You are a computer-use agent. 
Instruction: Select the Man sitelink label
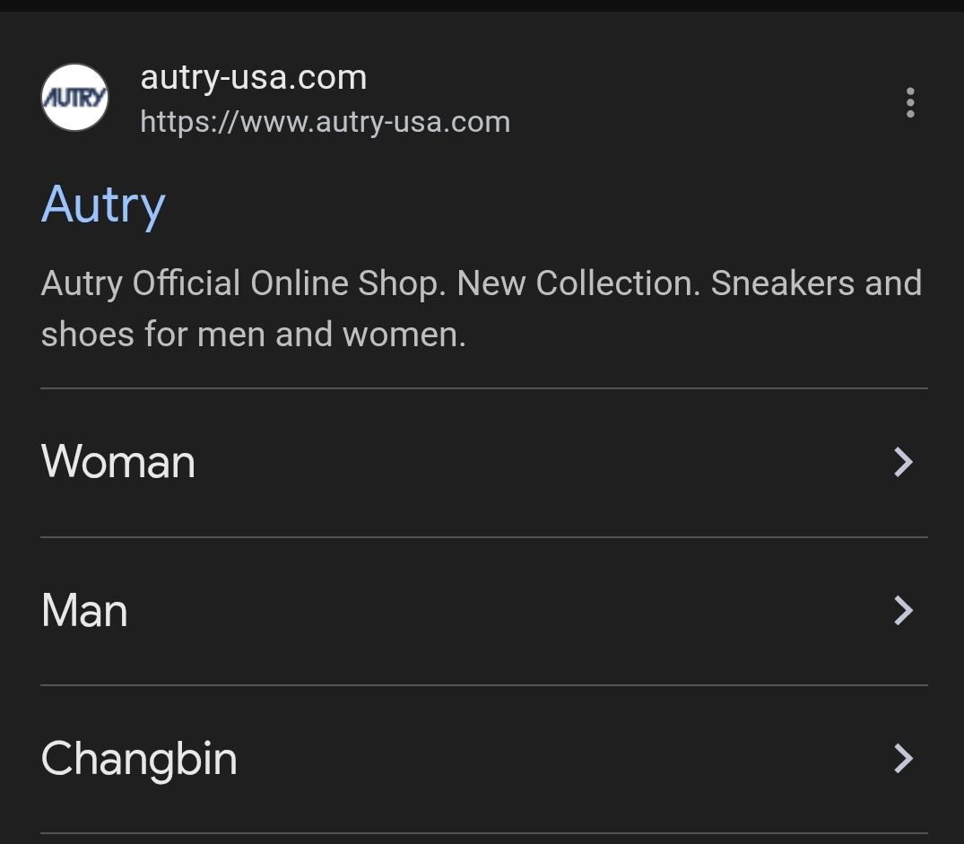[84, 611]
